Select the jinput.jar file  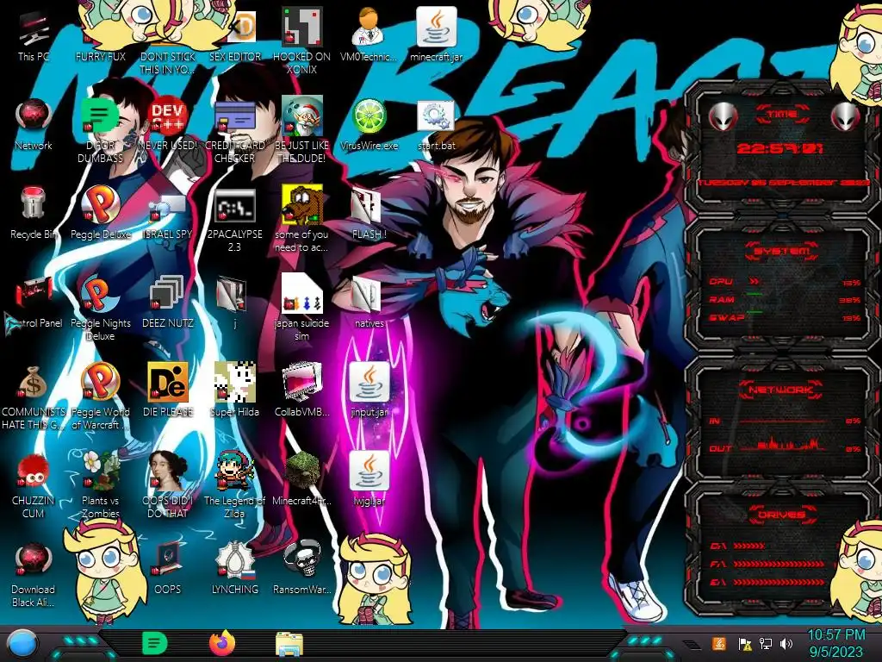tap(369, 390)
